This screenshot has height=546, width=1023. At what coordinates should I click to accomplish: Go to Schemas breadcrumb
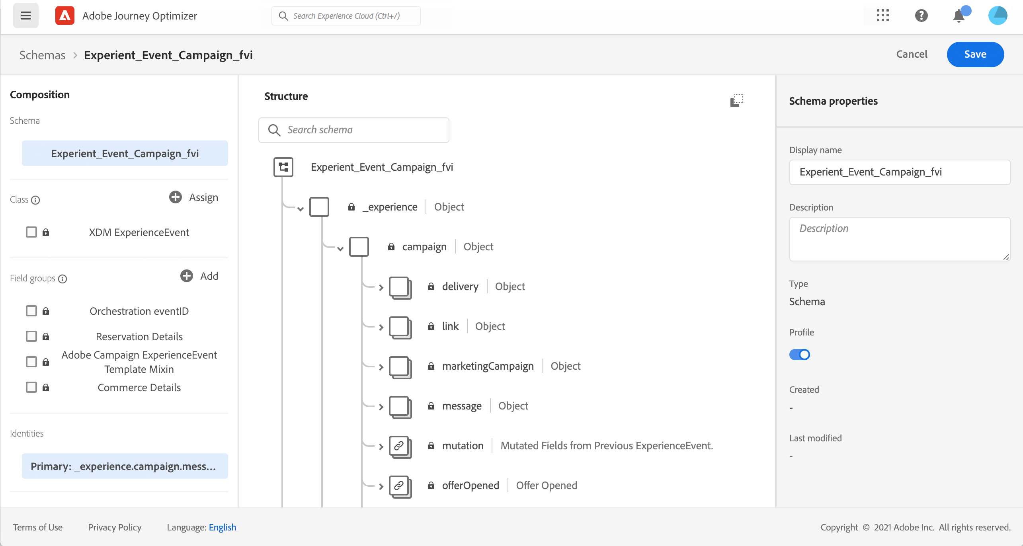pyautogui.click(x=42, y=55)
